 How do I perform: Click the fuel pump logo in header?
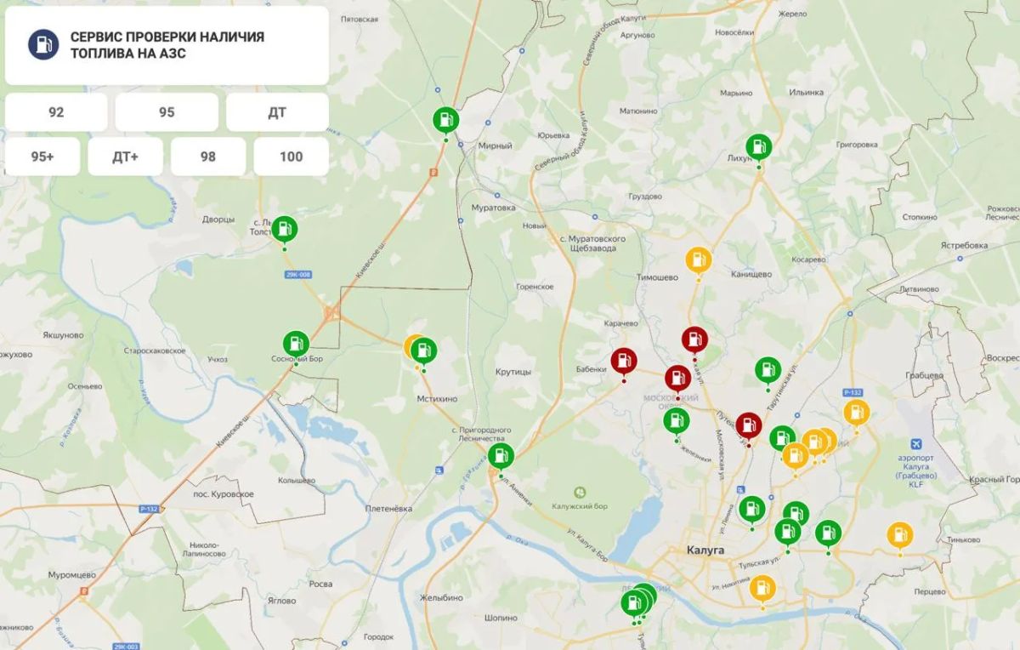coord(43,44)
